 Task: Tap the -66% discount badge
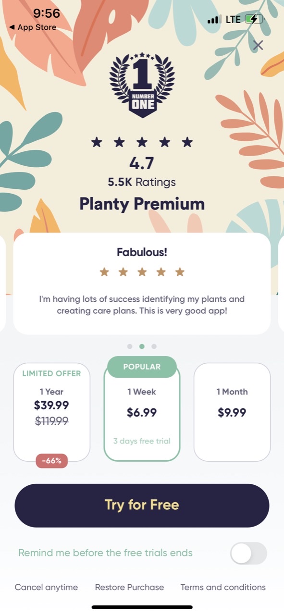click(52, 460)
